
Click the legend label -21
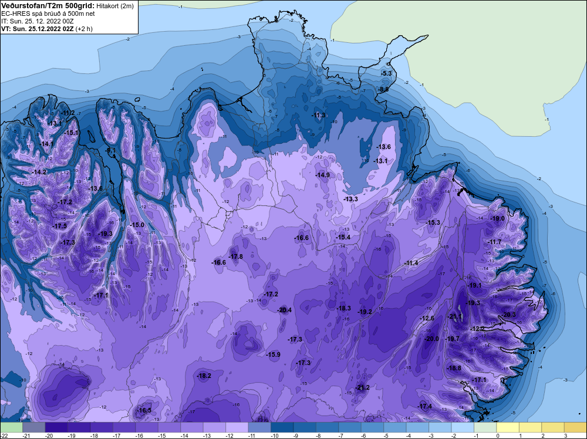26,435
